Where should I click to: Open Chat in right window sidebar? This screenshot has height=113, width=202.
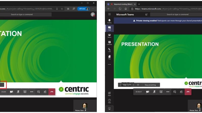109,28
